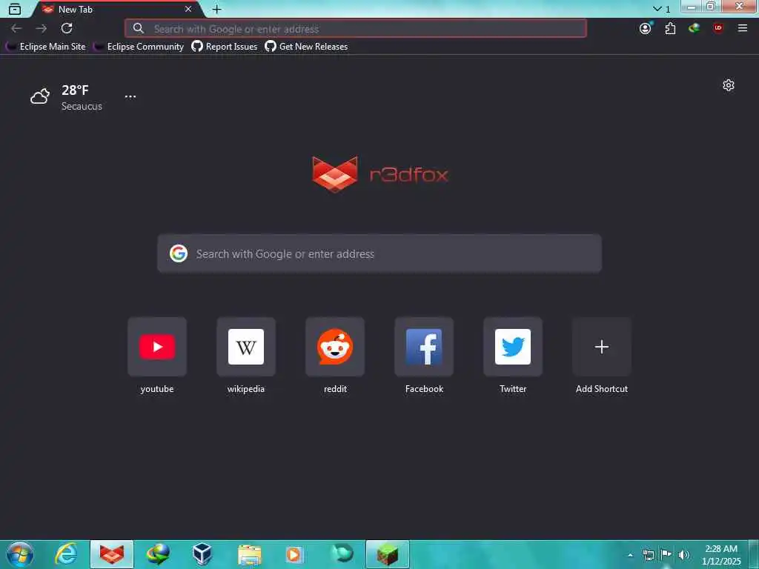Open the Firefox View tab icon
Screen dimensions: 759x569
pyautogui.click(x=15, y=9)
